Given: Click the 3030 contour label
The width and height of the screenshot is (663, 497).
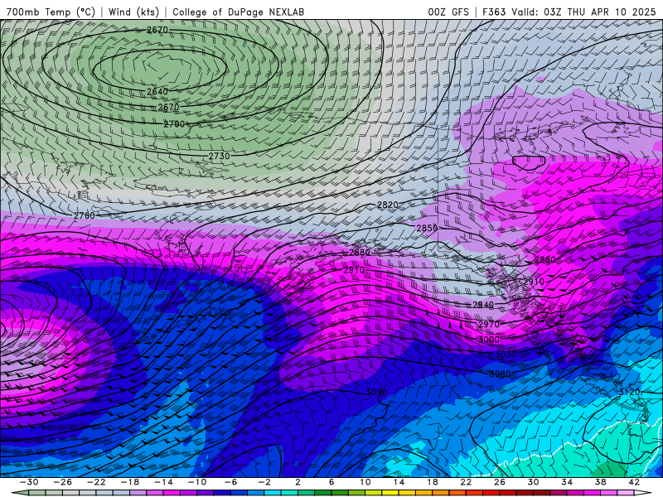Looking at the screenshot, I should tap(506, 355).
